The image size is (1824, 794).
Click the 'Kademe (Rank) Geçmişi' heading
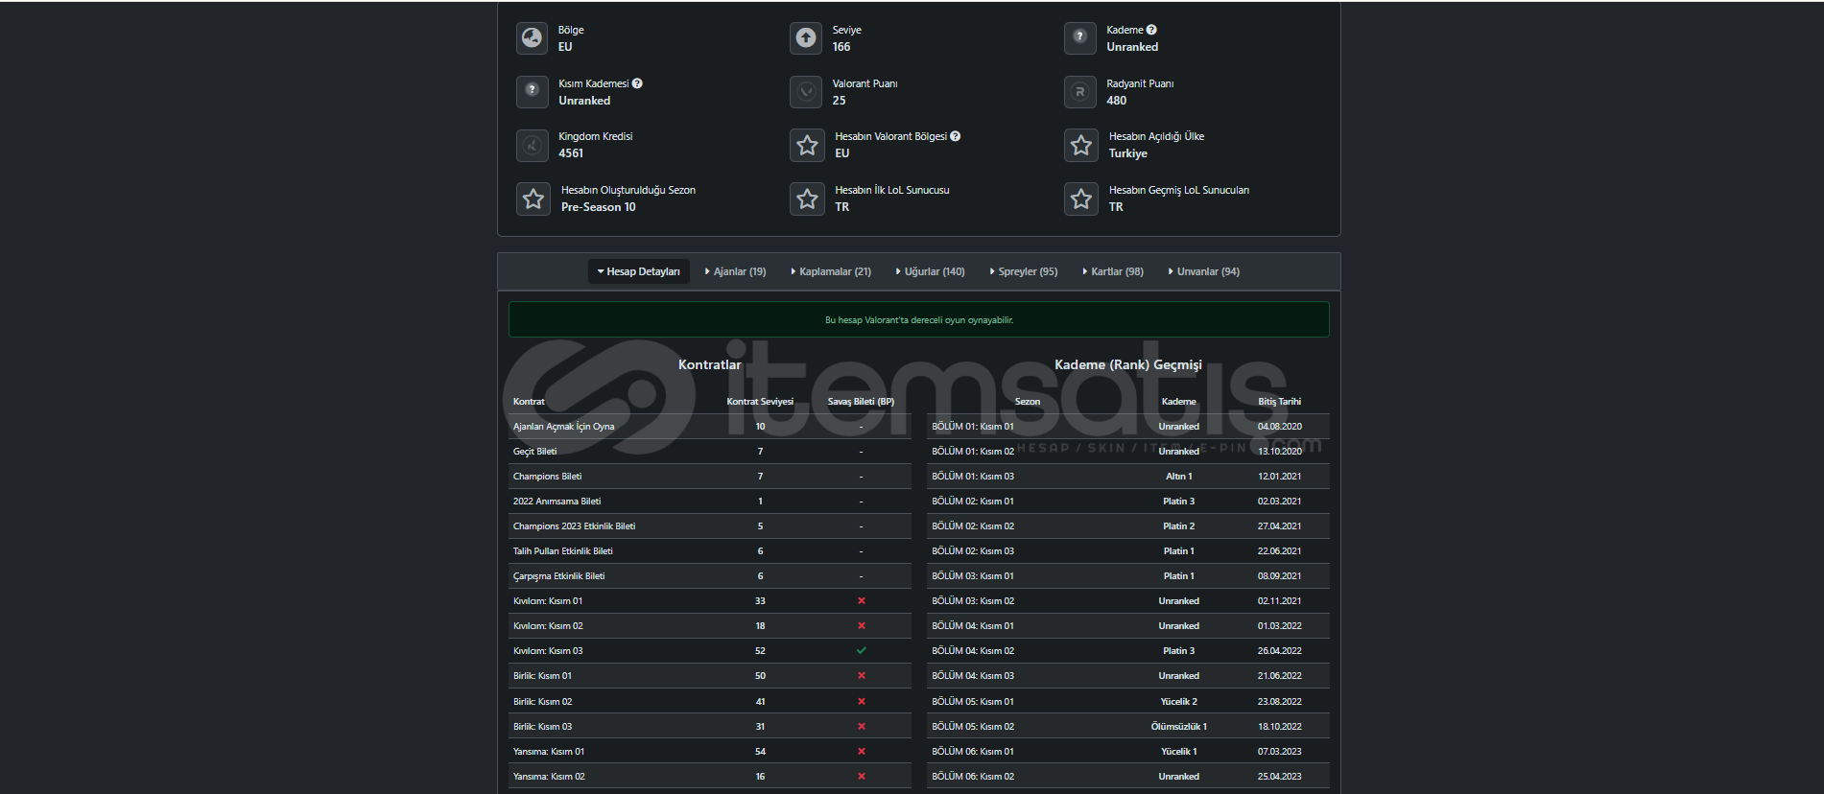point(1127,364)
